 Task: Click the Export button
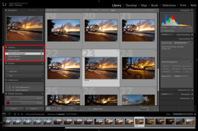pos(34,109)
